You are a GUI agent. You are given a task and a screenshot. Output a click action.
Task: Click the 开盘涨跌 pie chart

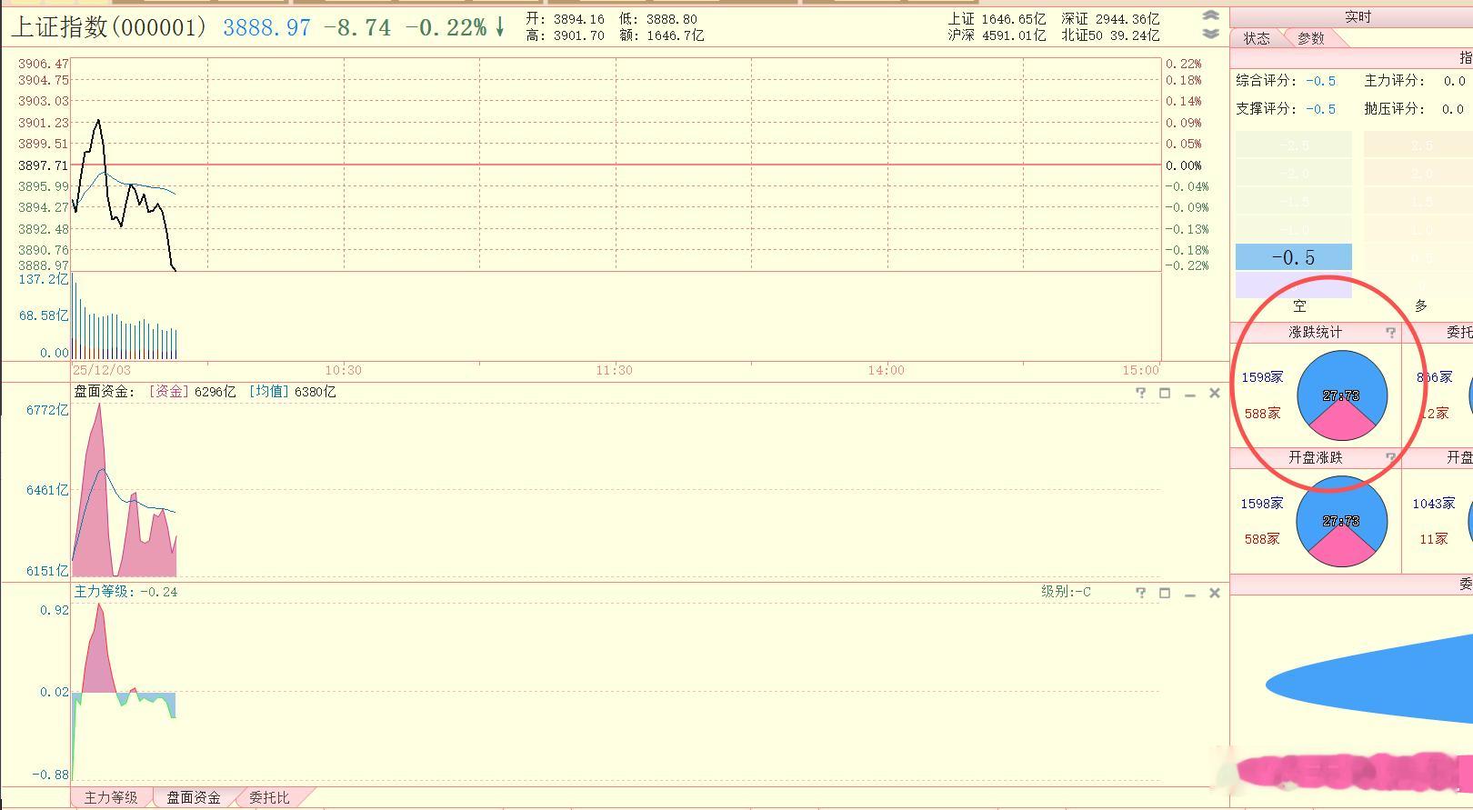pos(1342,521)
